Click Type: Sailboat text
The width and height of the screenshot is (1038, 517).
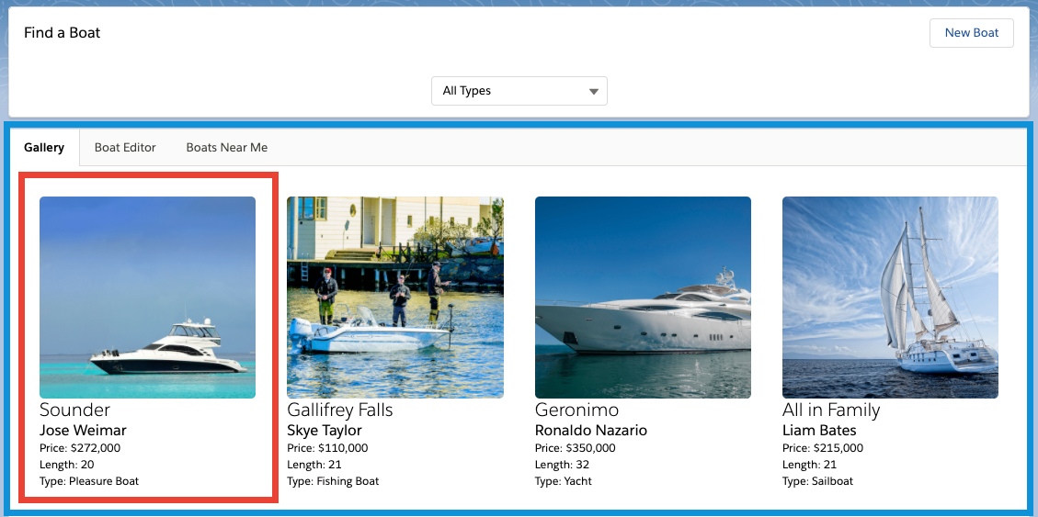pyautogui.click(x=818, y=481)
